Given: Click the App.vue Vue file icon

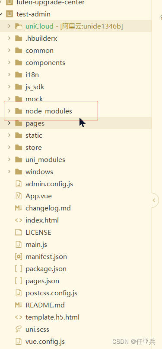Looking at the screenshot, I should pyautogui.click(x=19, y=196).
